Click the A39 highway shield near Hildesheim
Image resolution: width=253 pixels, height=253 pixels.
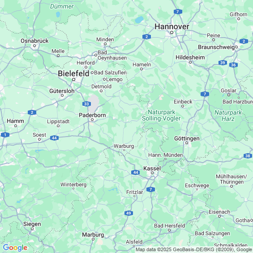point(223,63)
